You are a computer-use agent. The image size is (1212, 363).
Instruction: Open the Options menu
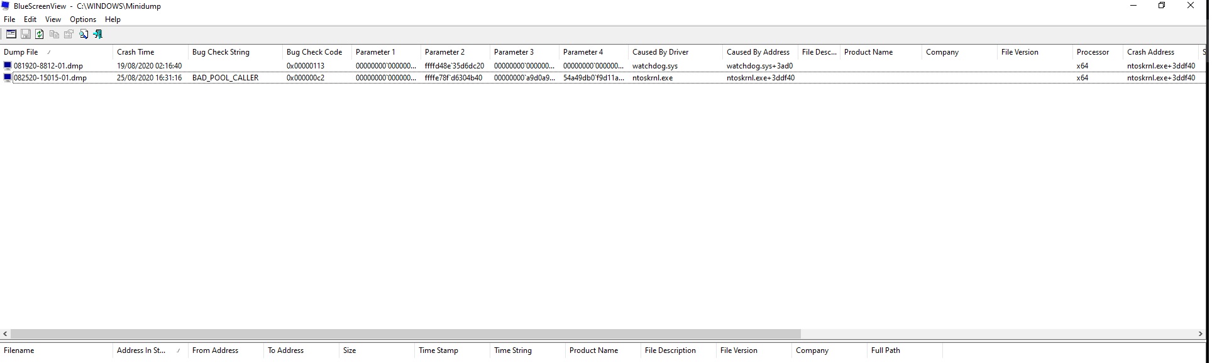point(83,19)
